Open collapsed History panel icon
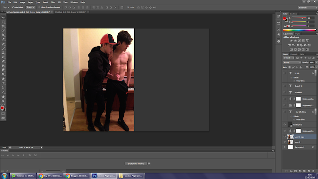Viewport: 318px width, 179px height. click(279, 16)
